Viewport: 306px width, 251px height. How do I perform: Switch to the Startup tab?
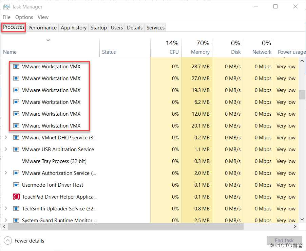coord(99,28)
